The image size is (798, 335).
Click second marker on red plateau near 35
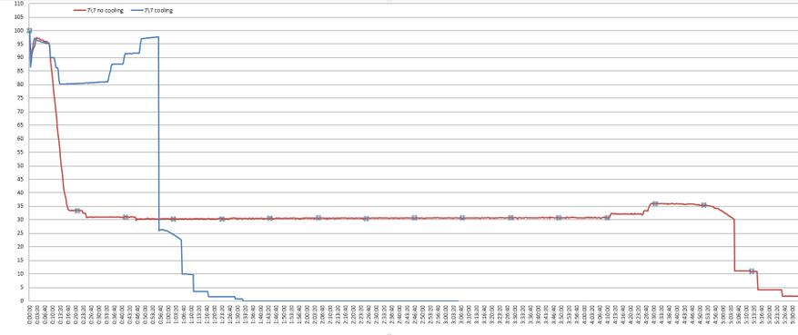point(703,205)
